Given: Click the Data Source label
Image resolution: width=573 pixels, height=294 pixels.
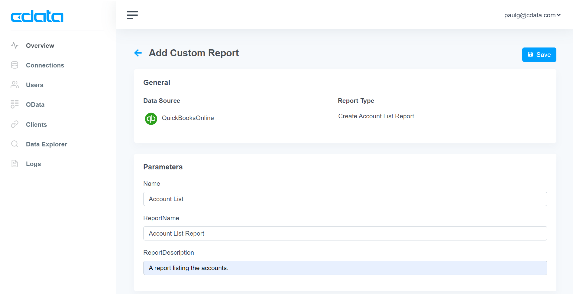Looking at the screenshot, I should coord(162,101).
